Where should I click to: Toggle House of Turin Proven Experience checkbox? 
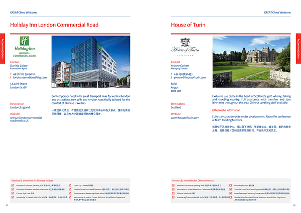231,193
